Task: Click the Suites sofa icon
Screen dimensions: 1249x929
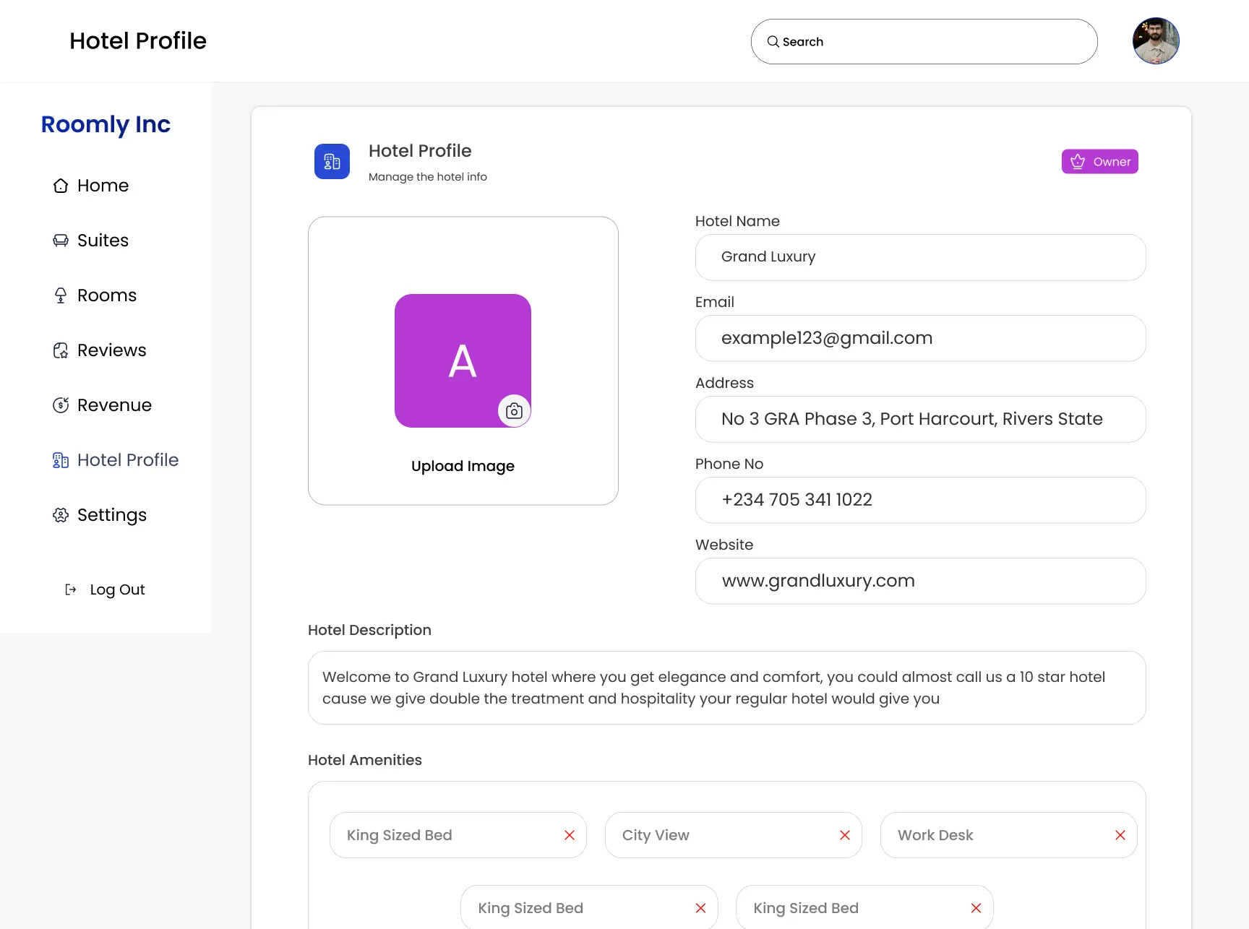Action: coord(61,241)
